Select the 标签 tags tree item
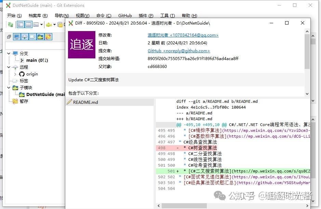Image resolution: width=321 pixels, height=209 pixels. 24,81
